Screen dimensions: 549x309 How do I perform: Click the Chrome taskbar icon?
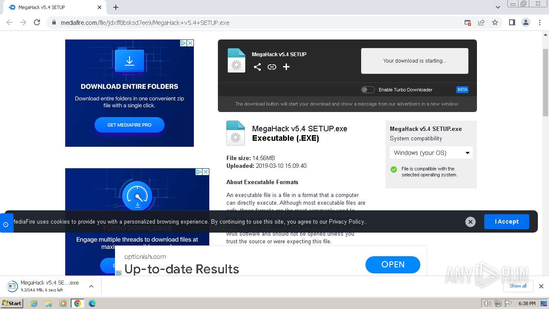(78, 303)
